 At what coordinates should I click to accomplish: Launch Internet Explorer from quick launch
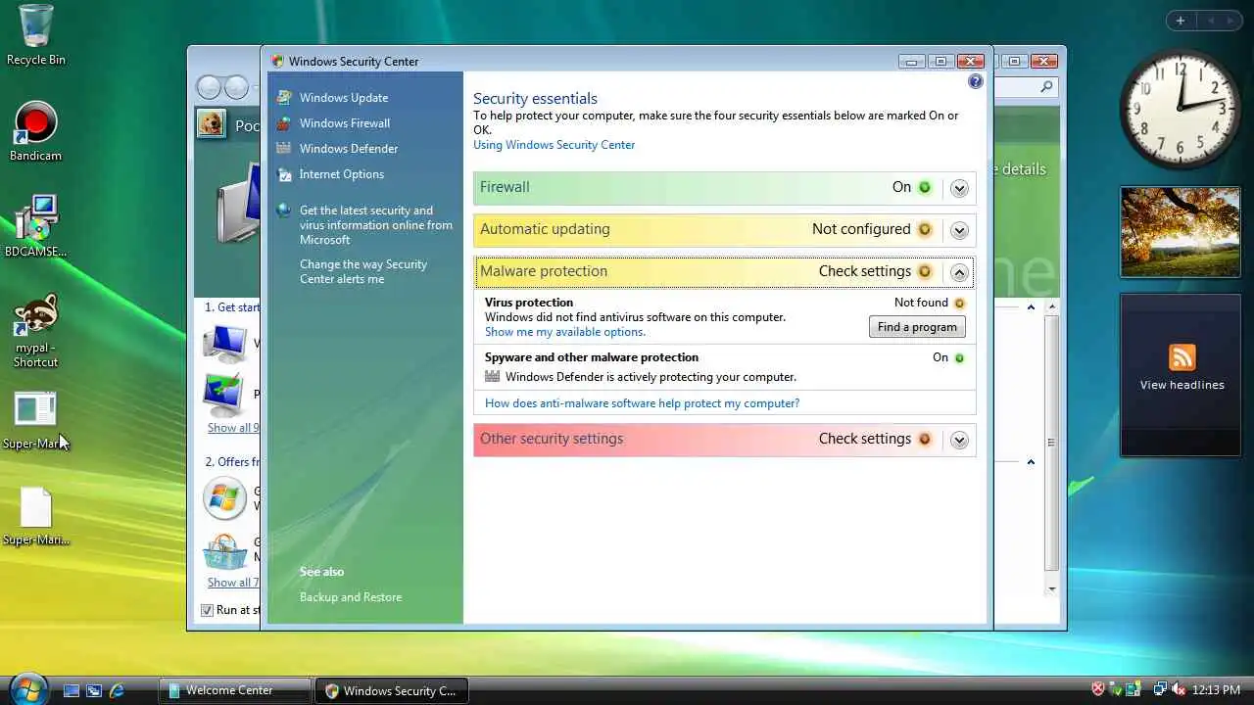point(117,690)
